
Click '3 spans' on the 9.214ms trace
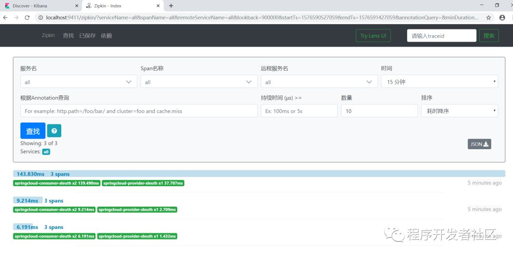[x=54, y=200]
